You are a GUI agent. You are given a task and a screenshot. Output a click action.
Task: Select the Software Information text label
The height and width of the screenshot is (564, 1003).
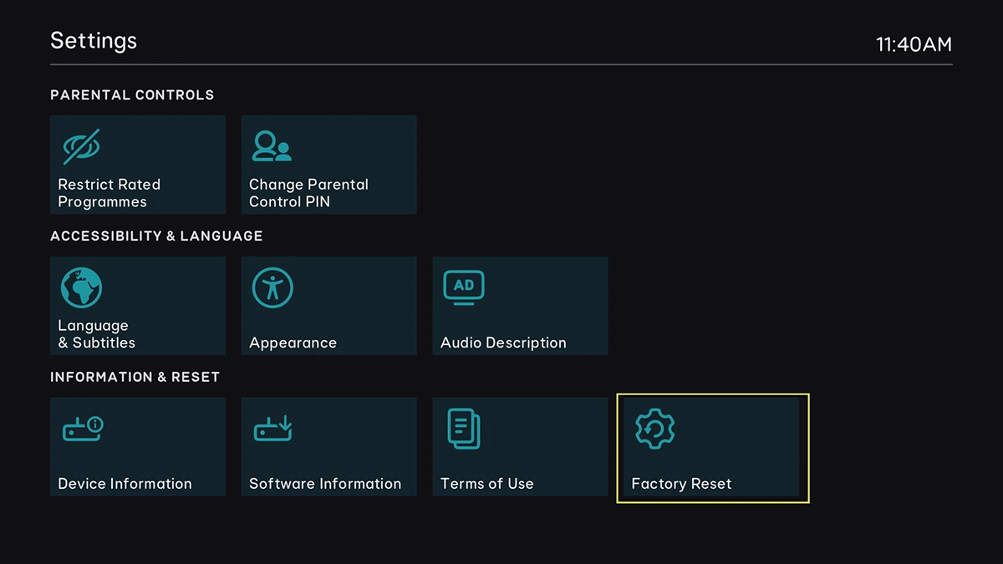point(325,484)
